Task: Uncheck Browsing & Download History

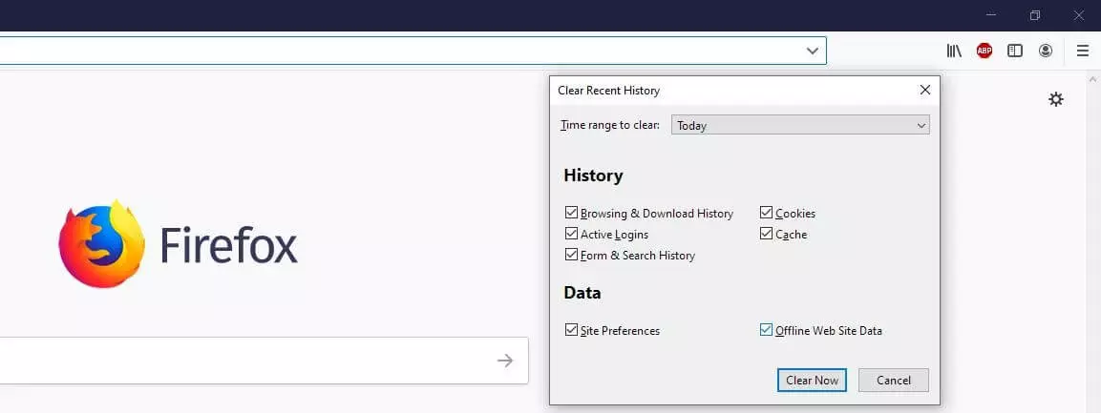Action: (x=572, y=213)
